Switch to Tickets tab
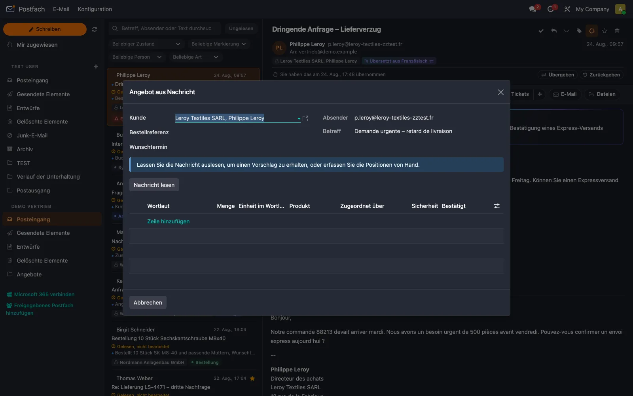 pyautogui.click(x=520, y=94)
